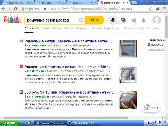Expand moskitok.ru result dropdown arrow
Image resolution: width=168 pixels, height=126 pixels.
[x=109, y=71]
